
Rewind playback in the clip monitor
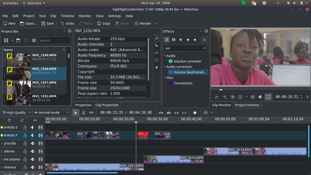(232, 97)
